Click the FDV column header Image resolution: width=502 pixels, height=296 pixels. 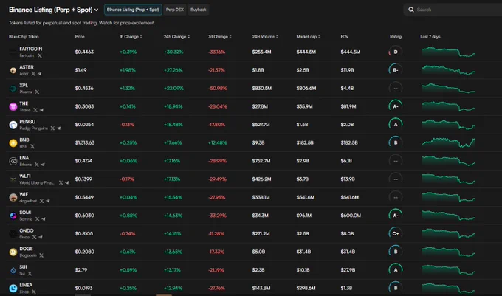click(345, 37)
